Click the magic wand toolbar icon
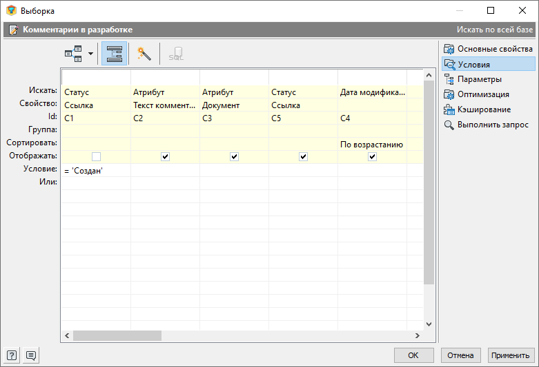The image size is (539, 367). (144, 54)
